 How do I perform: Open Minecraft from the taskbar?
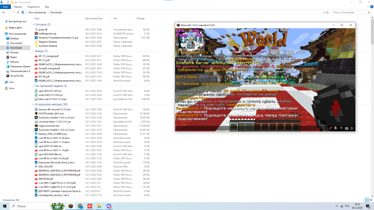tap(71, 206)
